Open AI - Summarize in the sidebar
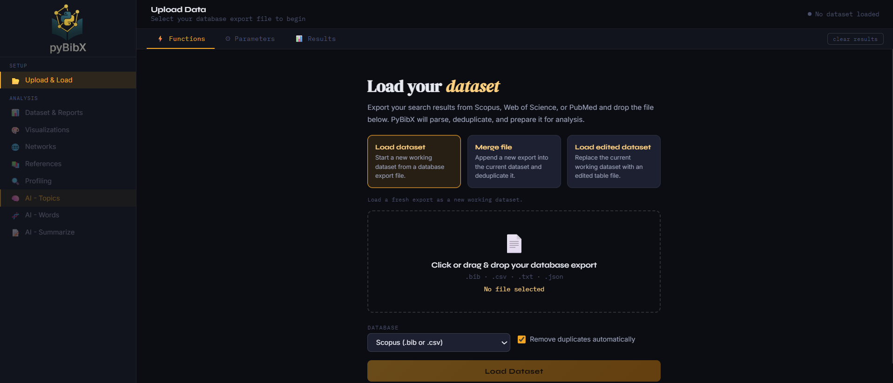 (68, 232)
